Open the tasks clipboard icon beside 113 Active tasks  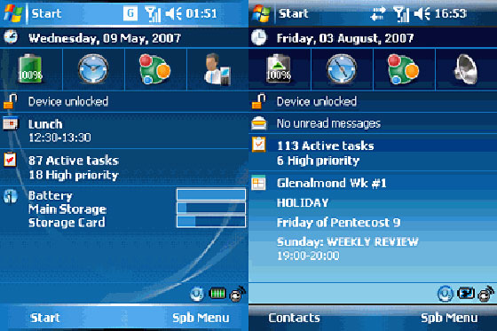(x=259, y=145)
